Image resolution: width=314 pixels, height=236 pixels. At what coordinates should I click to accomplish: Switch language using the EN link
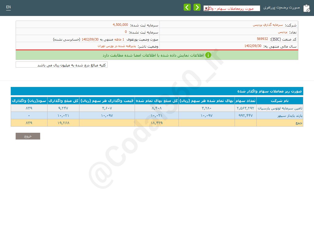pos(8,7)
